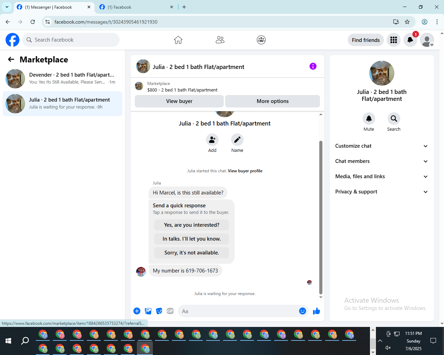Screen dimensions: 444x355
Task: Send quick reply 'Yes, are you interested?'
Action: tap(192, 225)
